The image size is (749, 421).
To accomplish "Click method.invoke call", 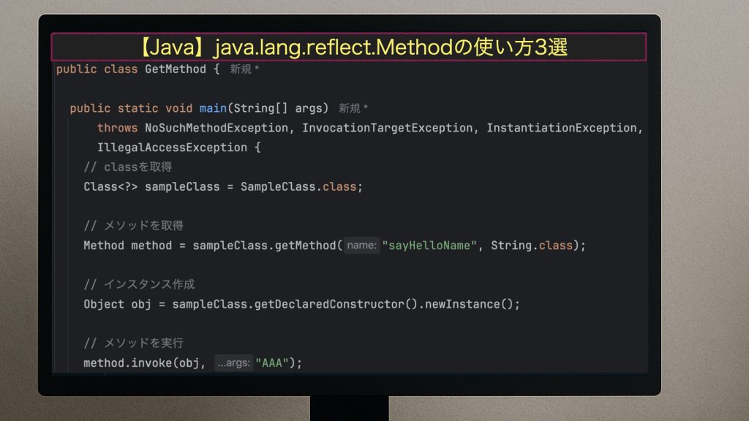I will pyautogui.click(x=127, y=363).
